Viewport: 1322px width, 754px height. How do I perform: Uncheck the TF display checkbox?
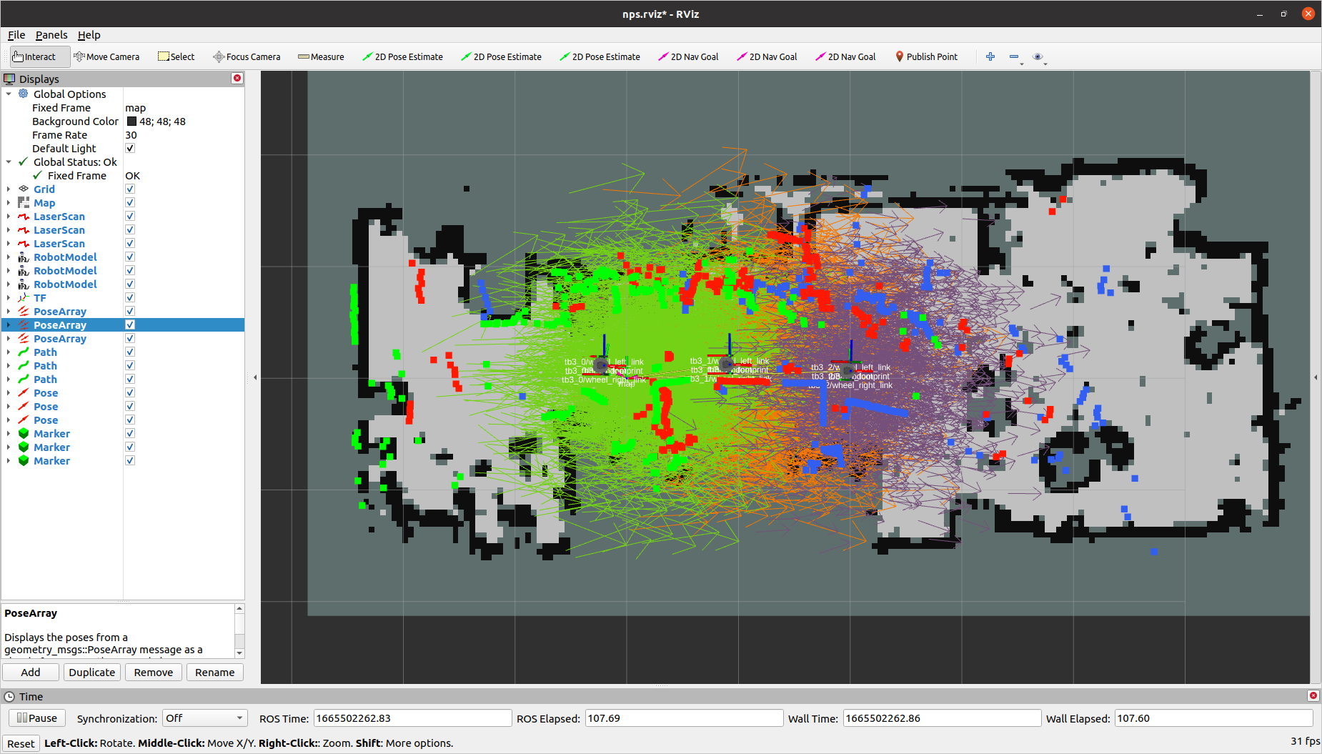130,298
